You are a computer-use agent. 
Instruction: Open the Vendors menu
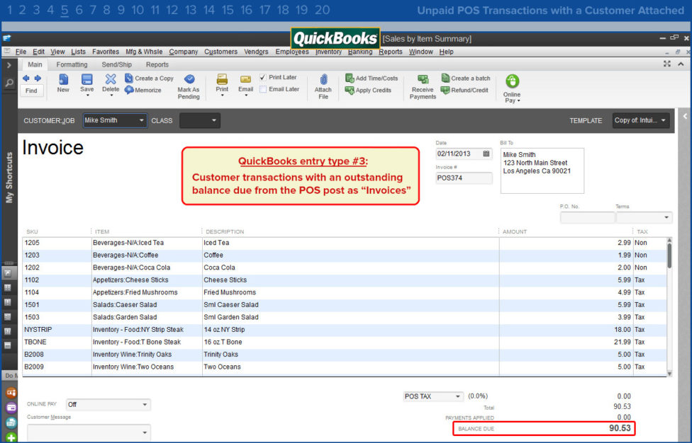(256, 52)
